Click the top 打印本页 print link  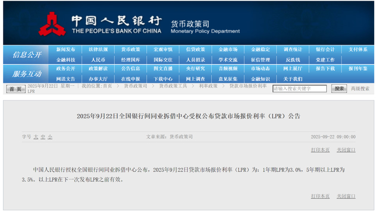pyautogui.click(x=320, y=150)
